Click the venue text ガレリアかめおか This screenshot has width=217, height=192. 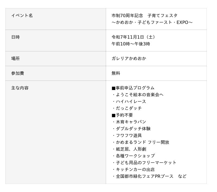pos(129,58)
